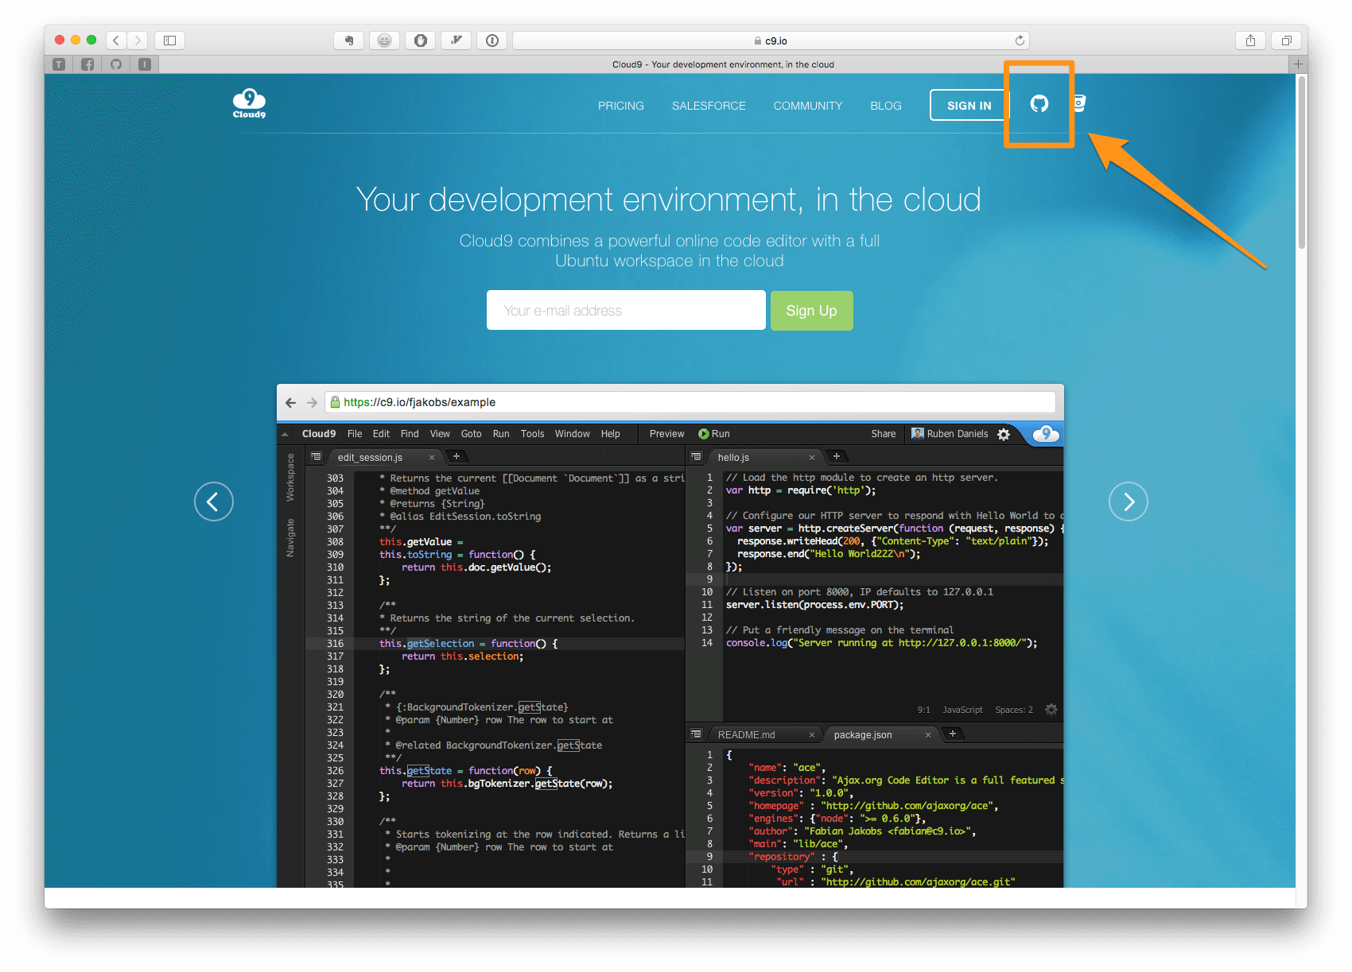Open Safari's Share button
The width and height of the screenshot is (1352, 972).
click(x=1250, y=40)
